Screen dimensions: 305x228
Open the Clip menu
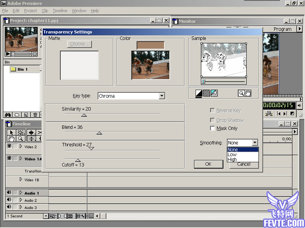[45, 11]
